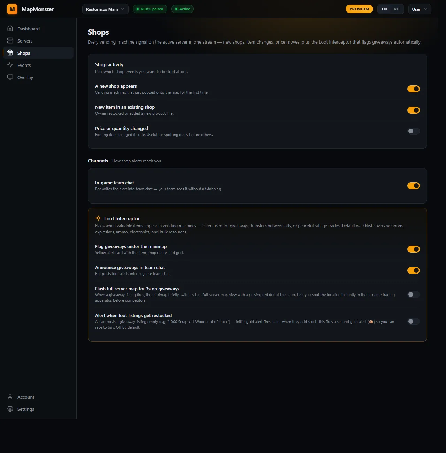Click 'Existing item changed its rate' description
This screenshot has width=446, height=453.
[154, 135]
